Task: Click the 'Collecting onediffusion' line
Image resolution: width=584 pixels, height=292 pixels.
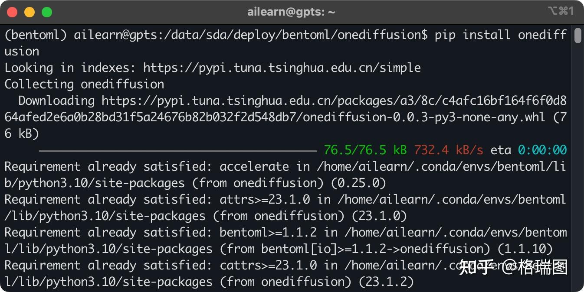Action: [x=84, y=84]
